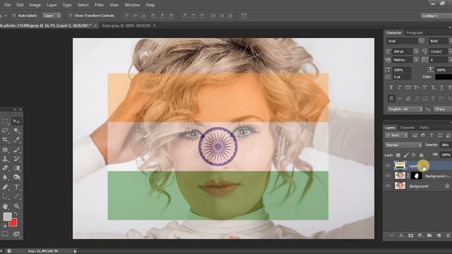Select the History Brush tool
The height and width of the screenshot is (254, 452).
point(16,159)
